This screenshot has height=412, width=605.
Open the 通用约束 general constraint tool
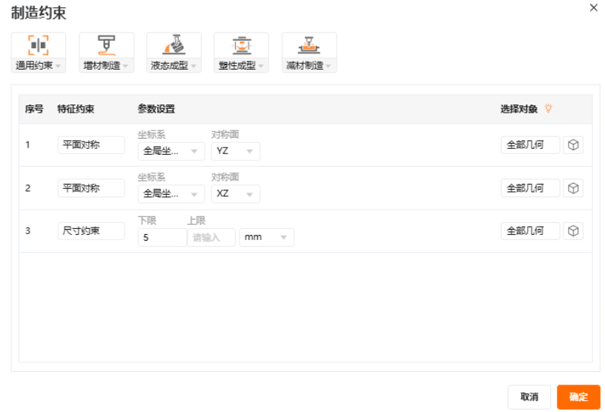point(39,53)
